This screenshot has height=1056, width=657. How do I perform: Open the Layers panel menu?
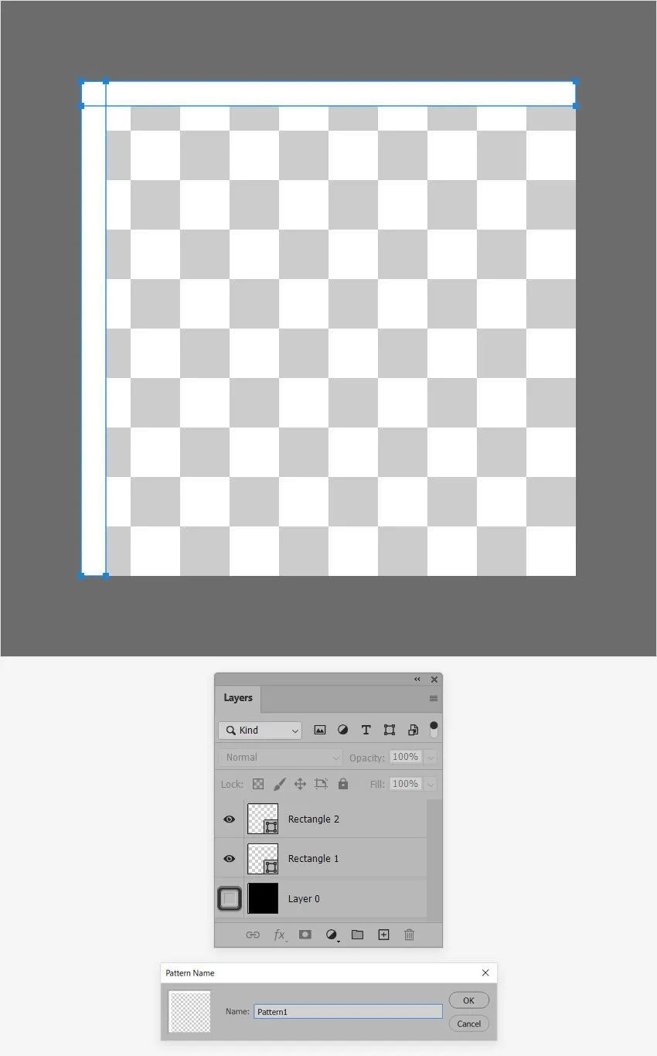pos(434,698)
